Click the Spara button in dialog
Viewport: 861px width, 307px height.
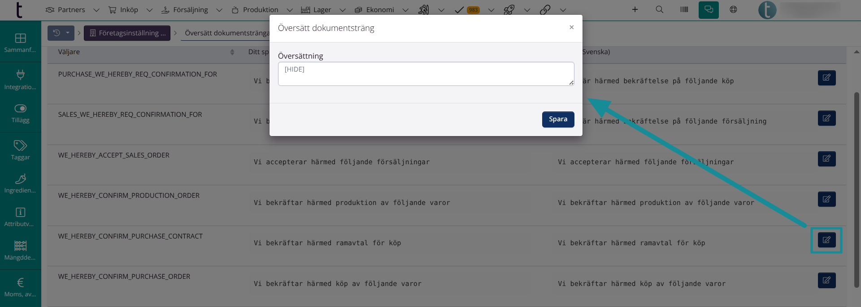[x=558, y=119]
